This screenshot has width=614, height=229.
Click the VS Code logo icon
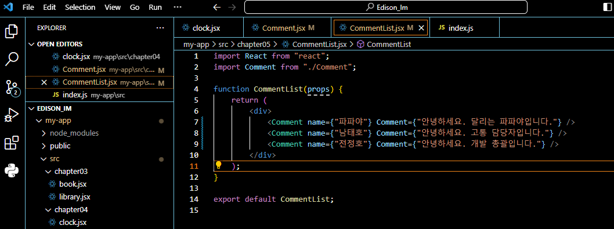[8, 7]
